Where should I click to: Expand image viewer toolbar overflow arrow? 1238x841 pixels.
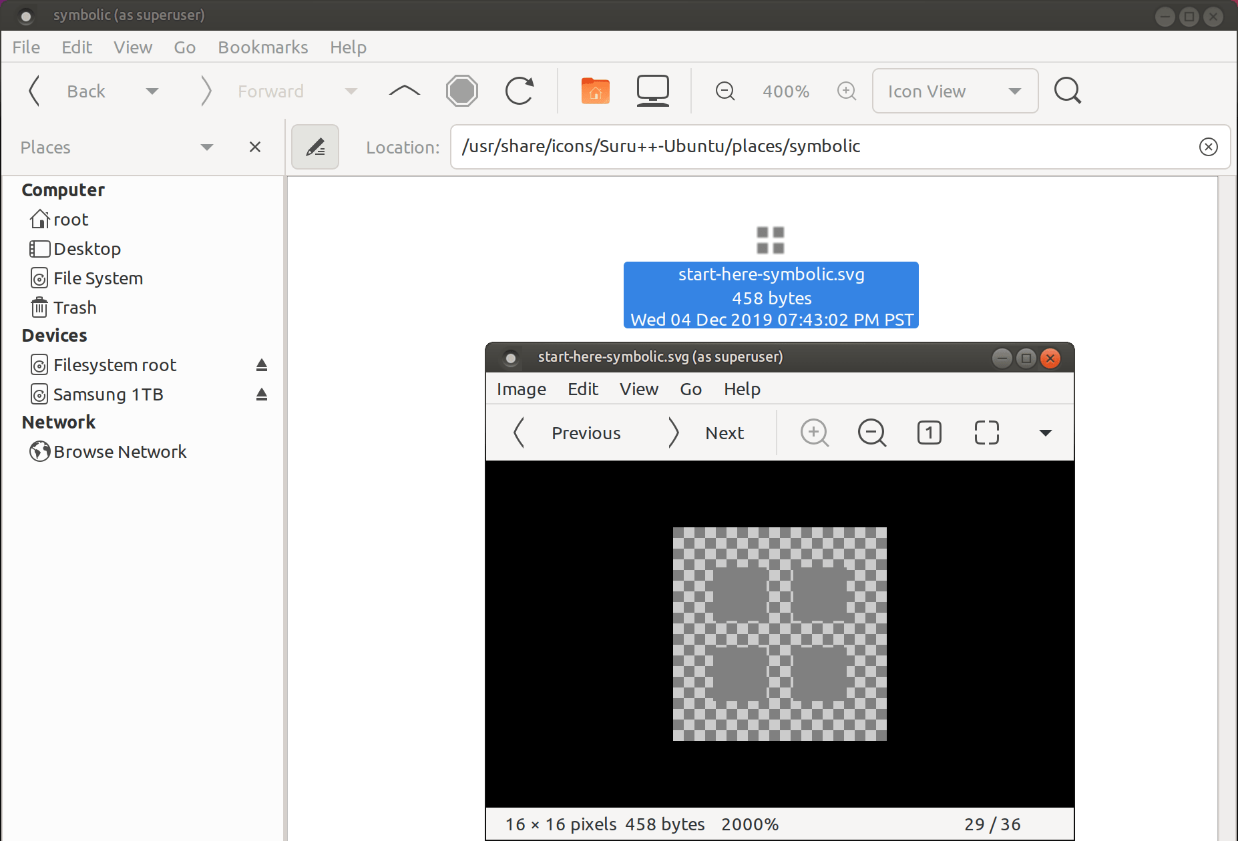coord(1046,433)
